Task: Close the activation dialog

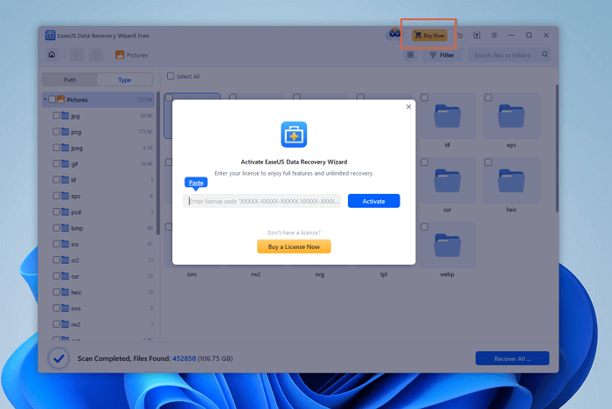Action: coord(408,107)
